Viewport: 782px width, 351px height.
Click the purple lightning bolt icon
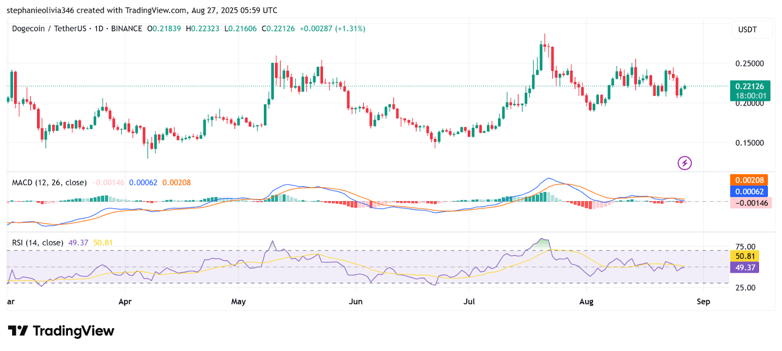click(x=684, y=163)
